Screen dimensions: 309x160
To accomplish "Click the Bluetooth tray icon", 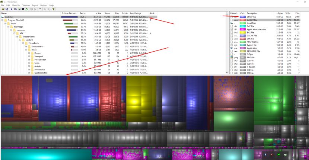I will 265,155.
